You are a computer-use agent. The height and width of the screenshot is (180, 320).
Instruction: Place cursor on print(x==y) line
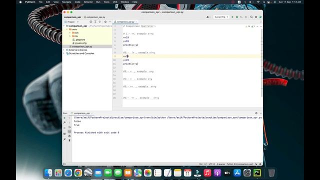[x=130, y=45]
